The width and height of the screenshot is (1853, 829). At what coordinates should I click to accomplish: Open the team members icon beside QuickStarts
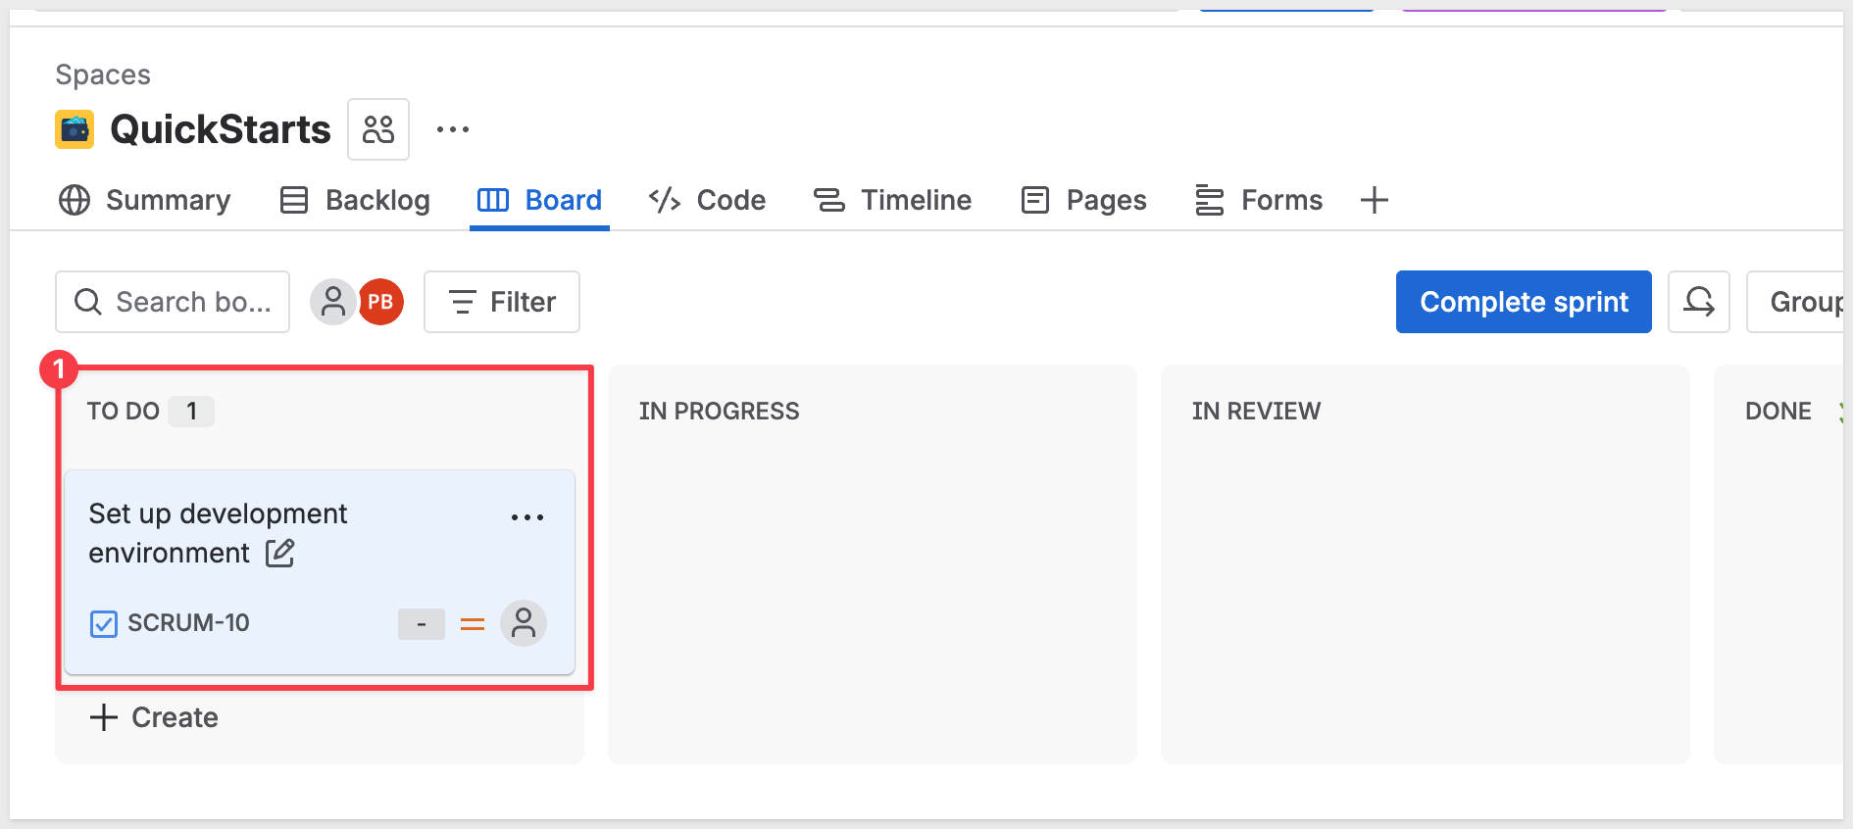[x=378, y=129]
